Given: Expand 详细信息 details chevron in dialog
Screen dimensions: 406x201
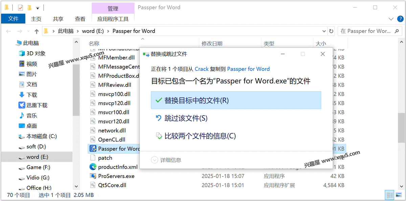Looking at the screenshot, I should click(155, 160).
